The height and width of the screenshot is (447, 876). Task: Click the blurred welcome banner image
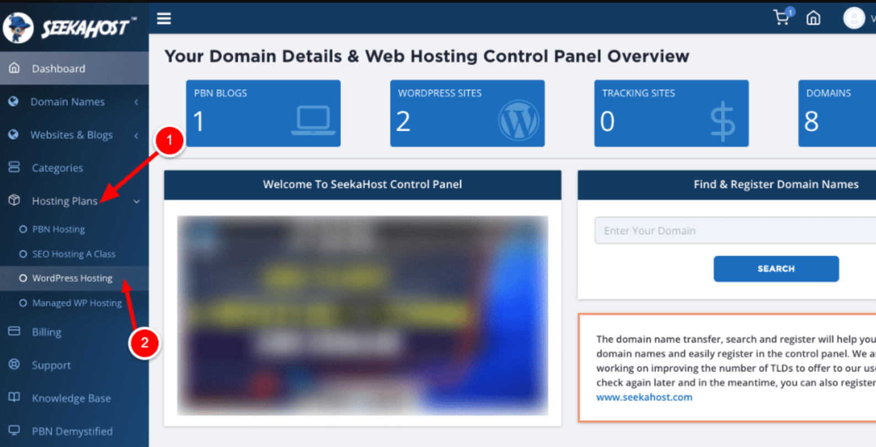coord(362,315)
